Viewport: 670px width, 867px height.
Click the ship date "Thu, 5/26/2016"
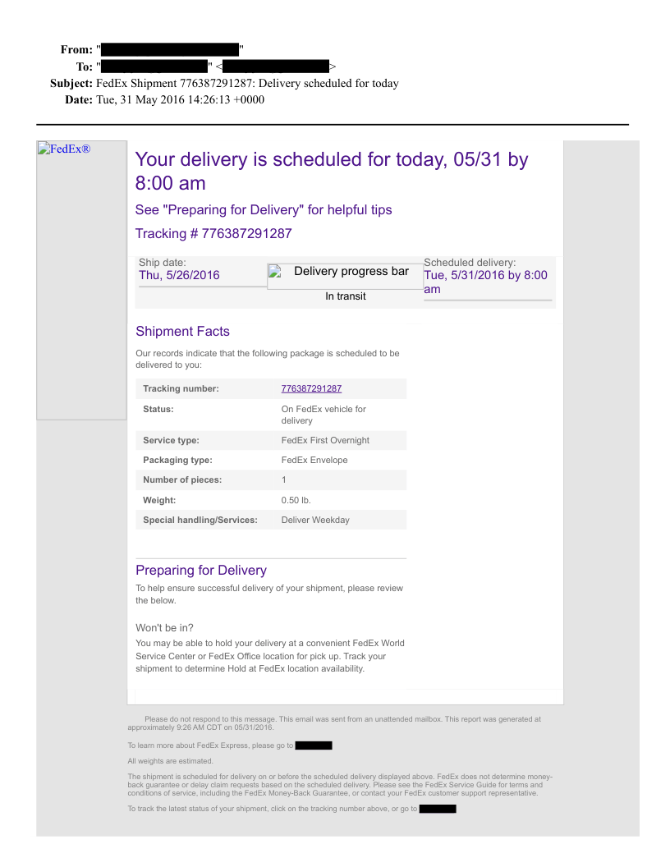point(179,275)
